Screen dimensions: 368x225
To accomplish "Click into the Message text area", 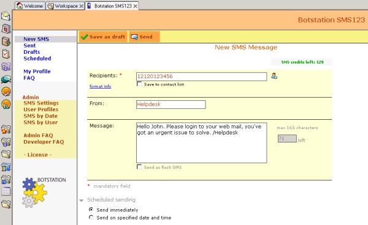I will pos(201,142).
